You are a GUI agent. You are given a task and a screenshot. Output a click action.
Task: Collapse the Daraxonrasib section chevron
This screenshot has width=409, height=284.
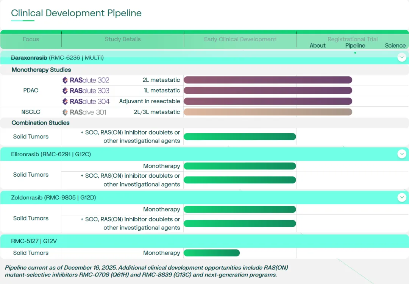[x=402, y=57]
